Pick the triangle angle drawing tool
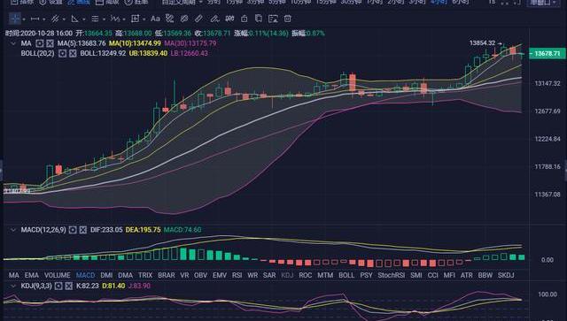Viewport: 567px width, 321px height. (x=74, y=19)
